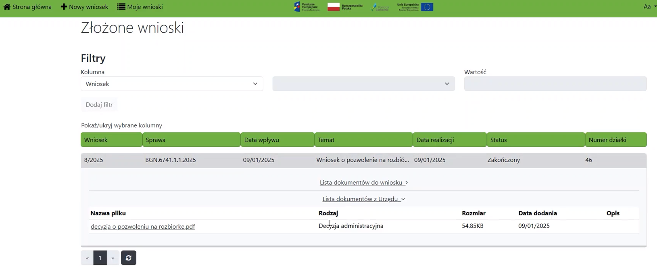Open Nowy wniosek menu item
This screenshot has width=657, height=271.
tap(84, 7)
